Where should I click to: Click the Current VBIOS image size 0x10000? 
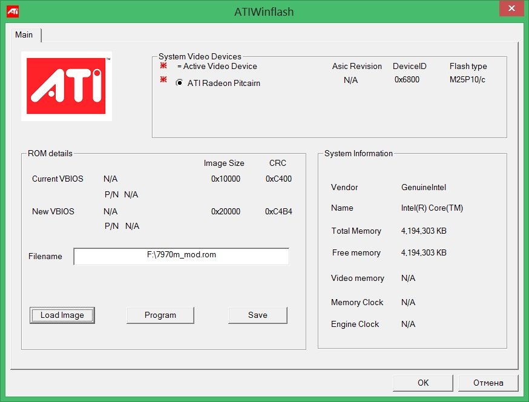click(226, 179)
